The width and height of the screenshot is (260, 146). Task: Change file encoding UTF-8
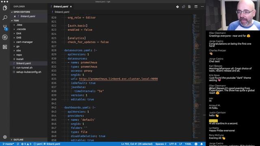pos(173,144)
